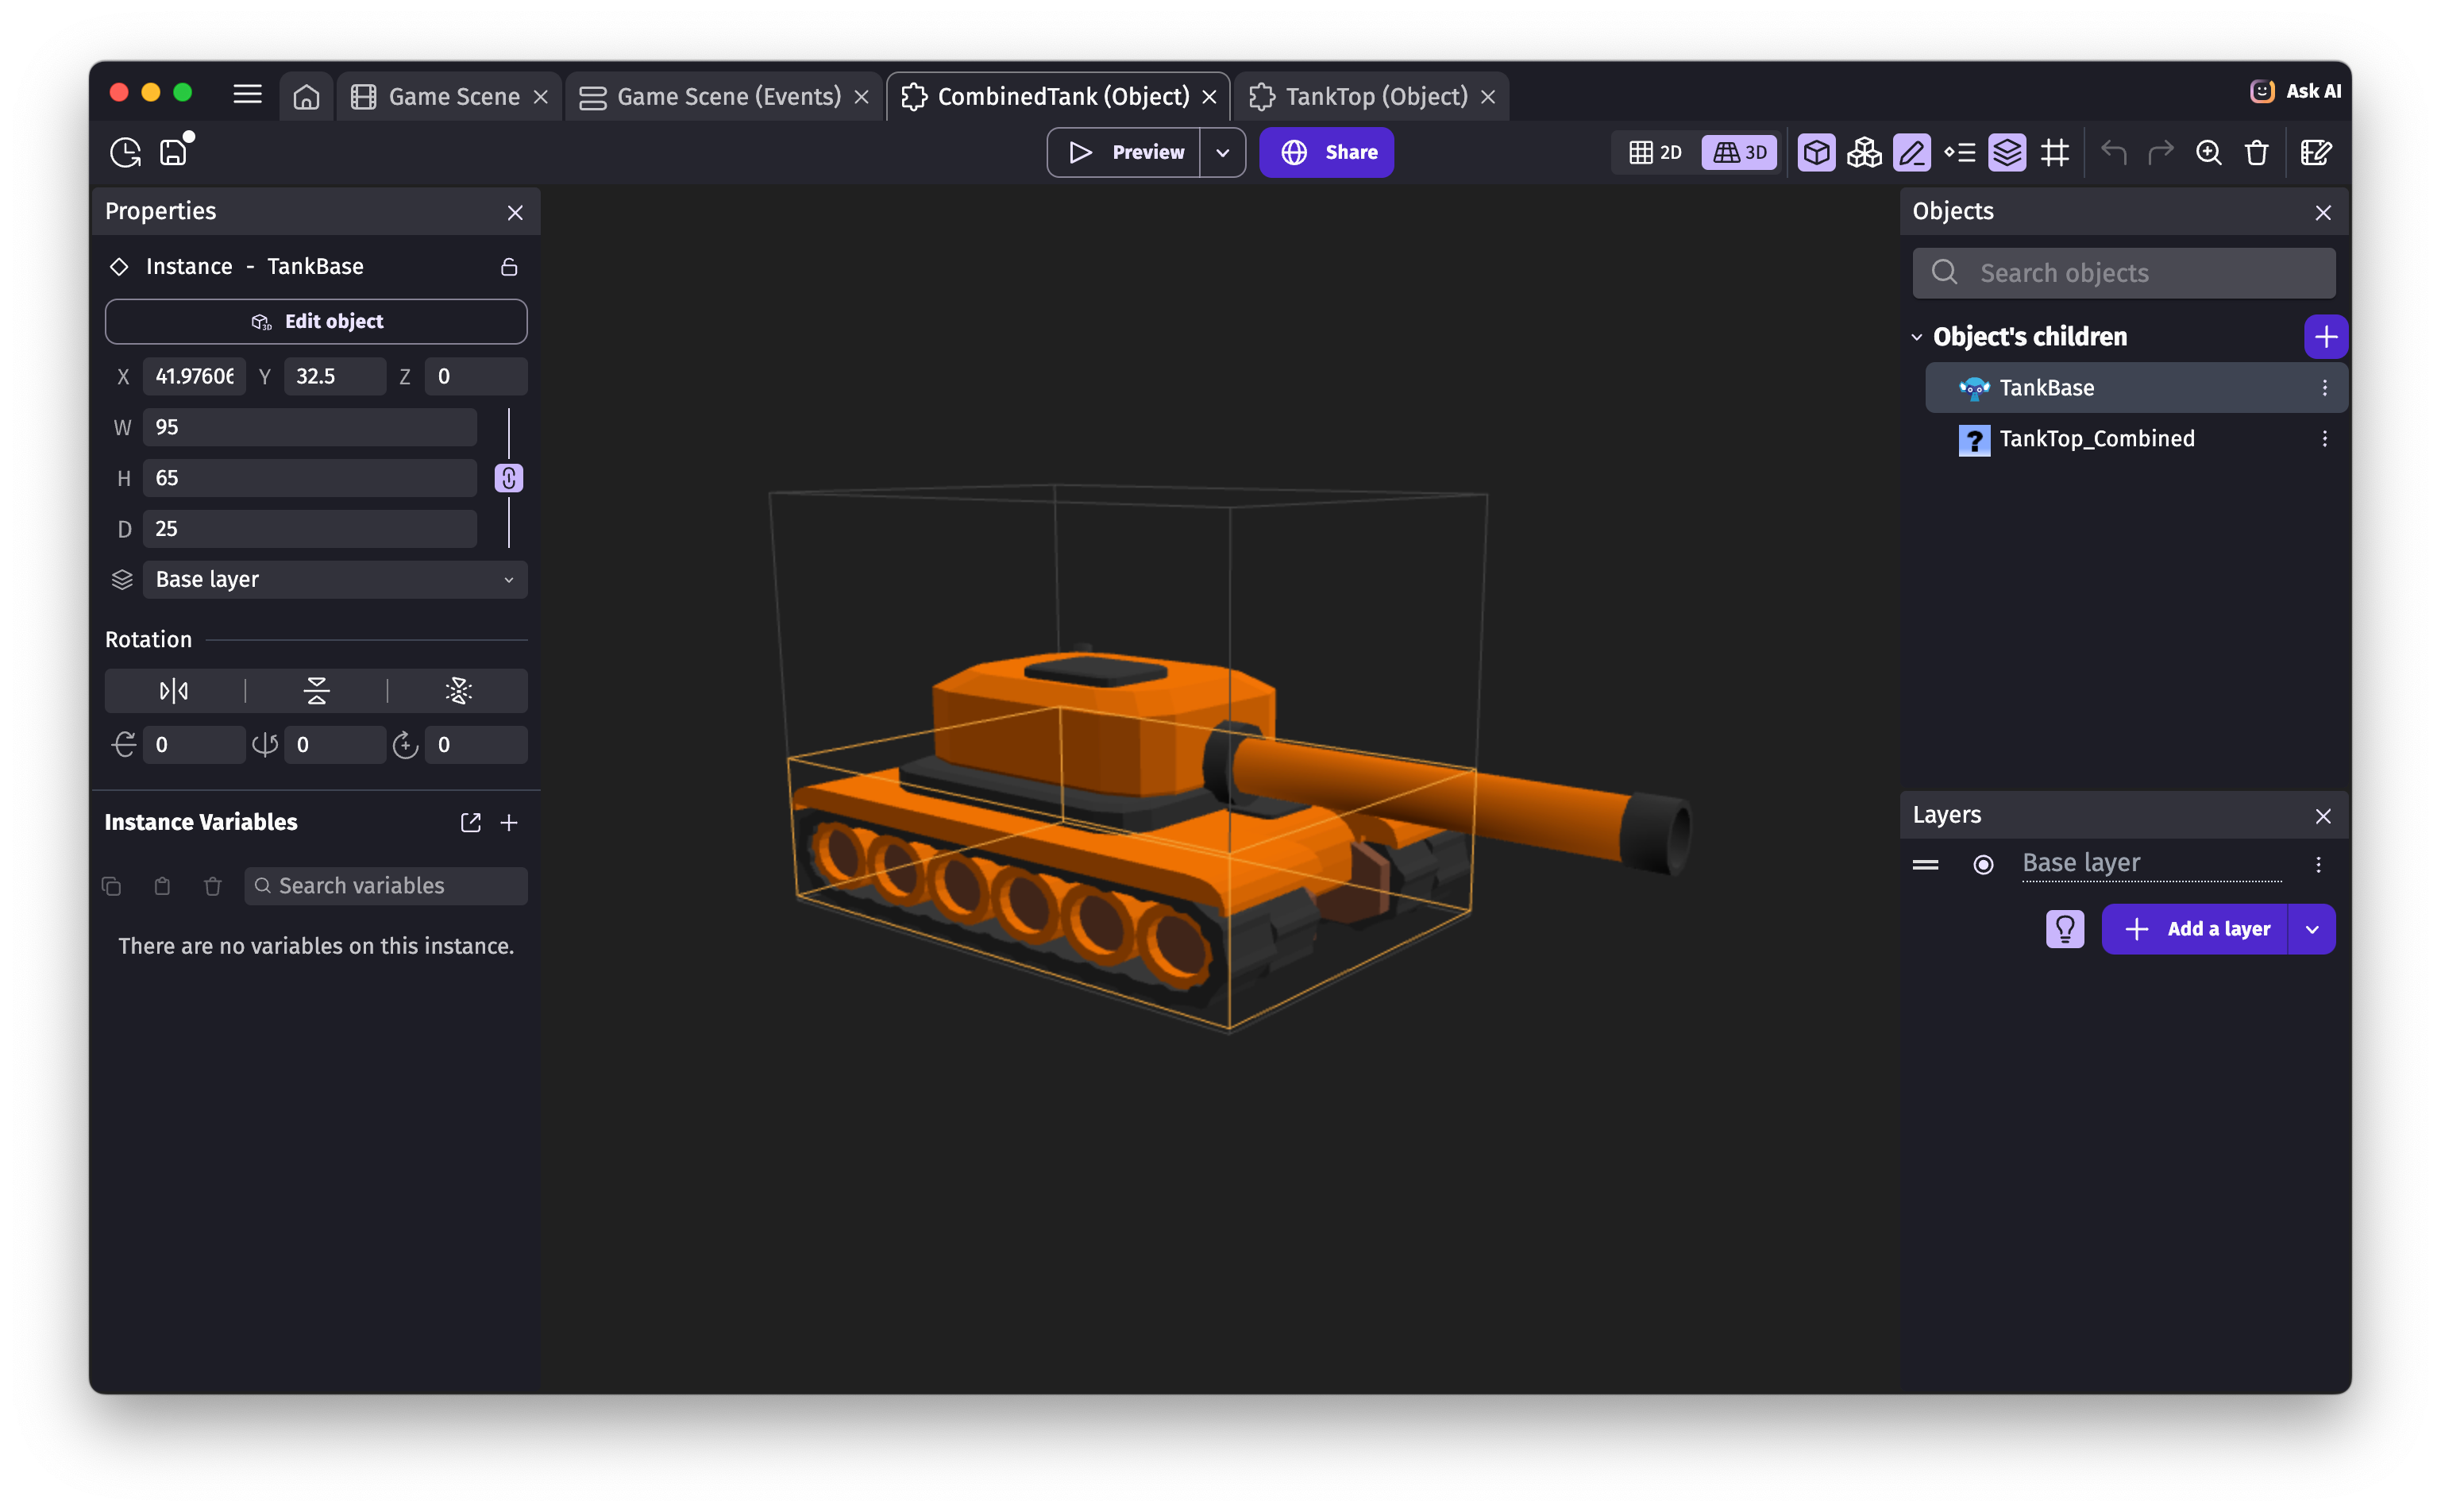Toggle the keep ratio link button
Image resolution: width=2441 pixels, height=1512 pixels.
pyautogui.click(x=508, y=478)
